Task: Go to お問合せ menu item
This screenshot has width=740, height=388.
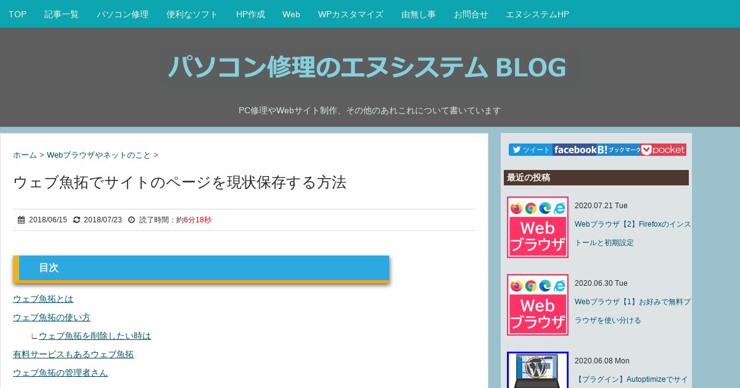Action: pos(471,14)
